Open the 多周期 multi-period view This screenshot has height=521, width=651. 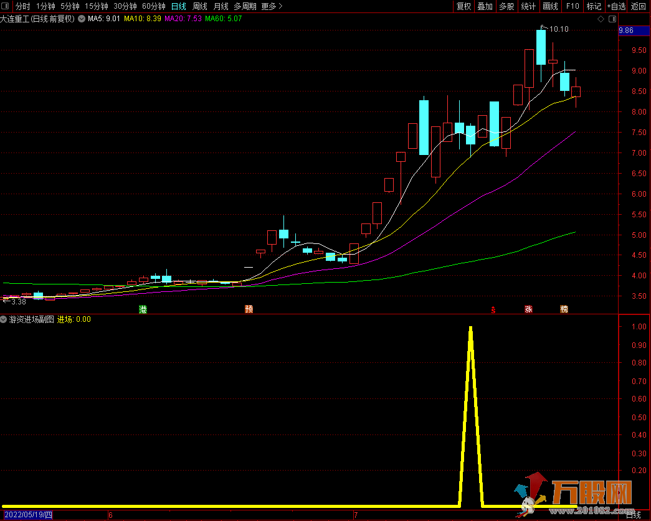pyautogui.click(x=245, y=6)
